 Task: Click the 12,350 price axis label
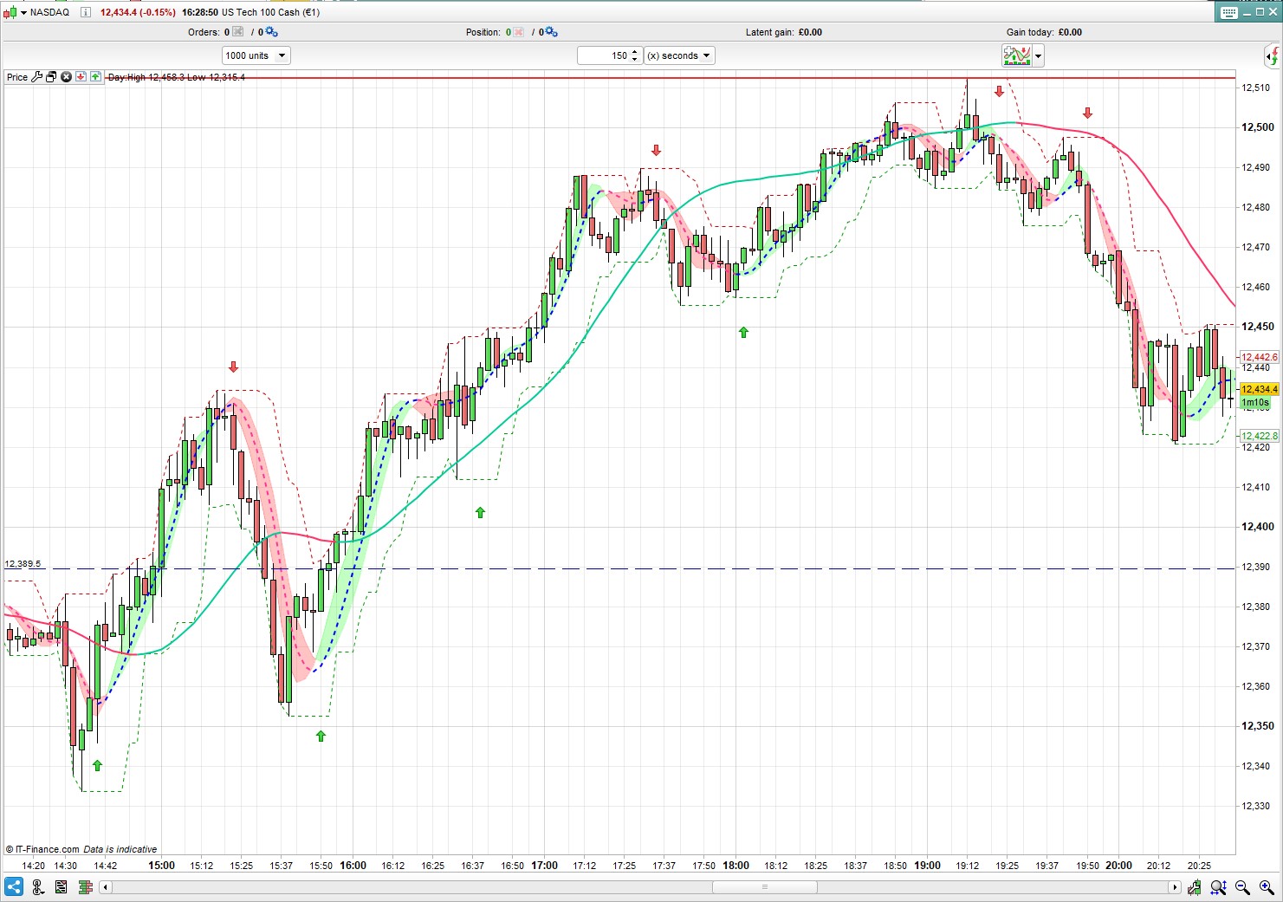click(x=1258, y=726)
